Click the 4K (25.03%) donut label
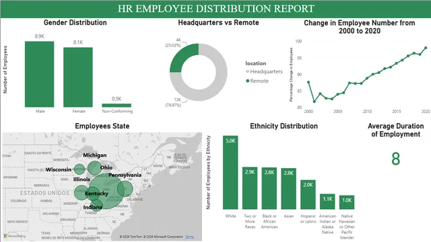 (174, 42)
